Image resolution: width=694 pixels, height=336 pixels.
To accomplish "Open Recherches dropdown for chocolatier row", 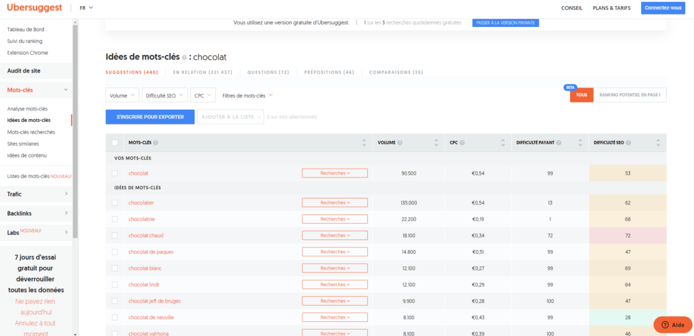I will [x=335, y=203].
